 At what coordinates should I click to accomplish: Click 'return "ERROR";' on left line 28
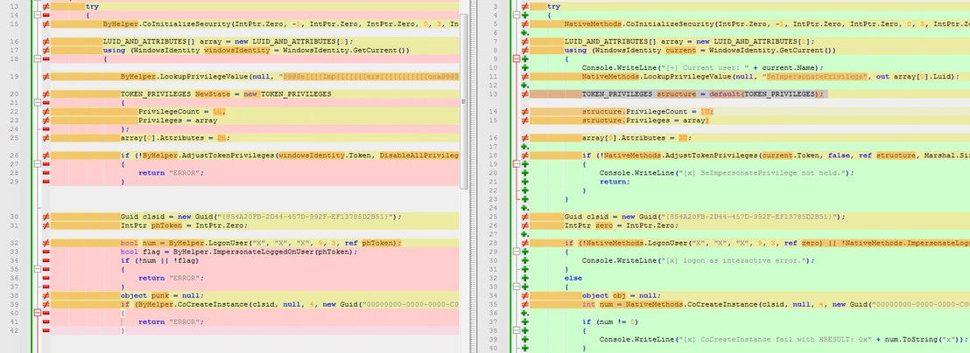tap(171, 173)
